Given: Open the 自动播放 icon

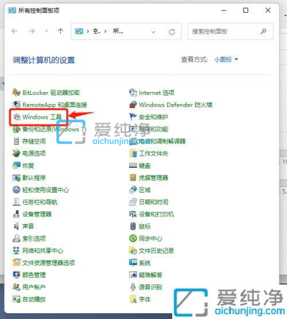Looking at the screenshot, I should 17,299.
